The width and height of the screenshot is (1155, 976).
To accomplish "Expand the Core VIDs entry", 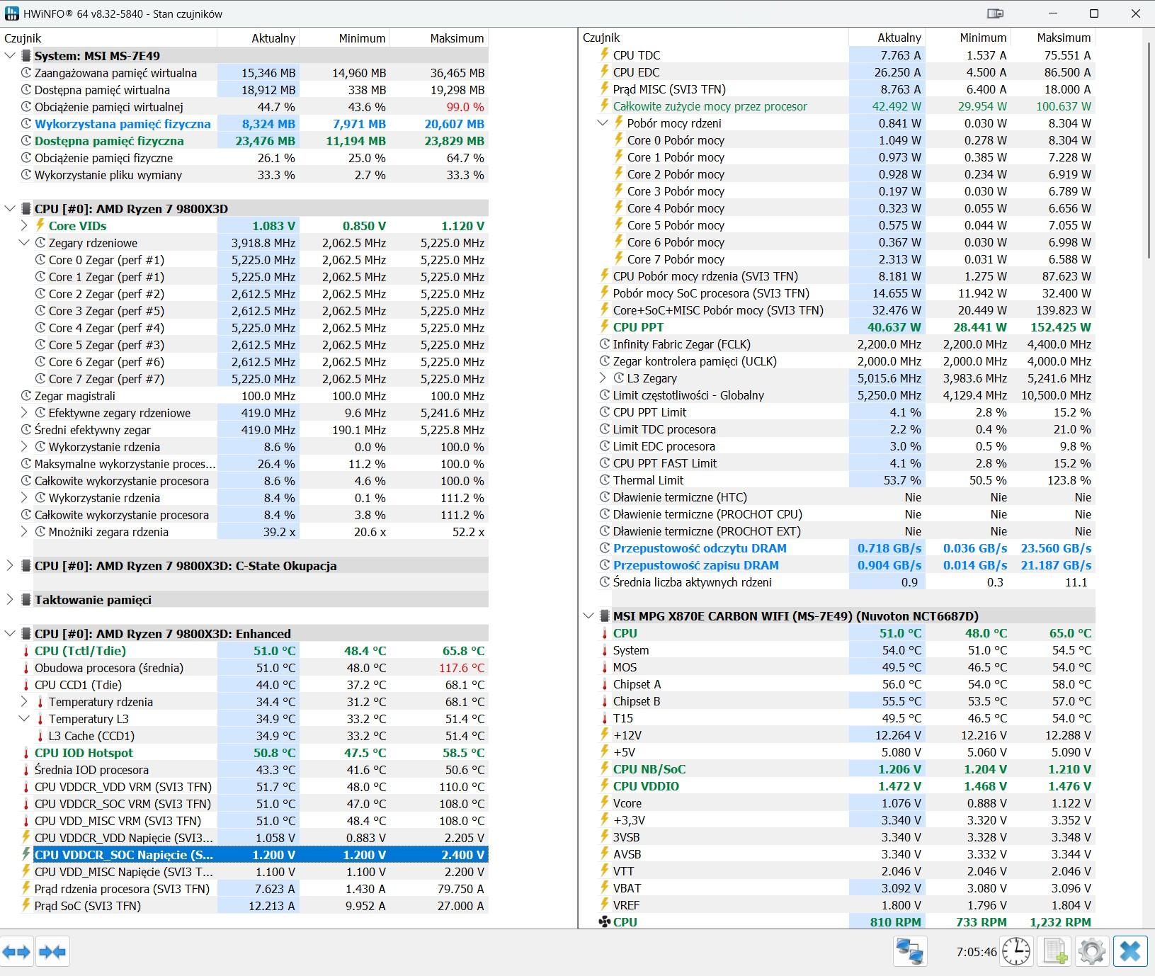I will click(x=24, y=226).
